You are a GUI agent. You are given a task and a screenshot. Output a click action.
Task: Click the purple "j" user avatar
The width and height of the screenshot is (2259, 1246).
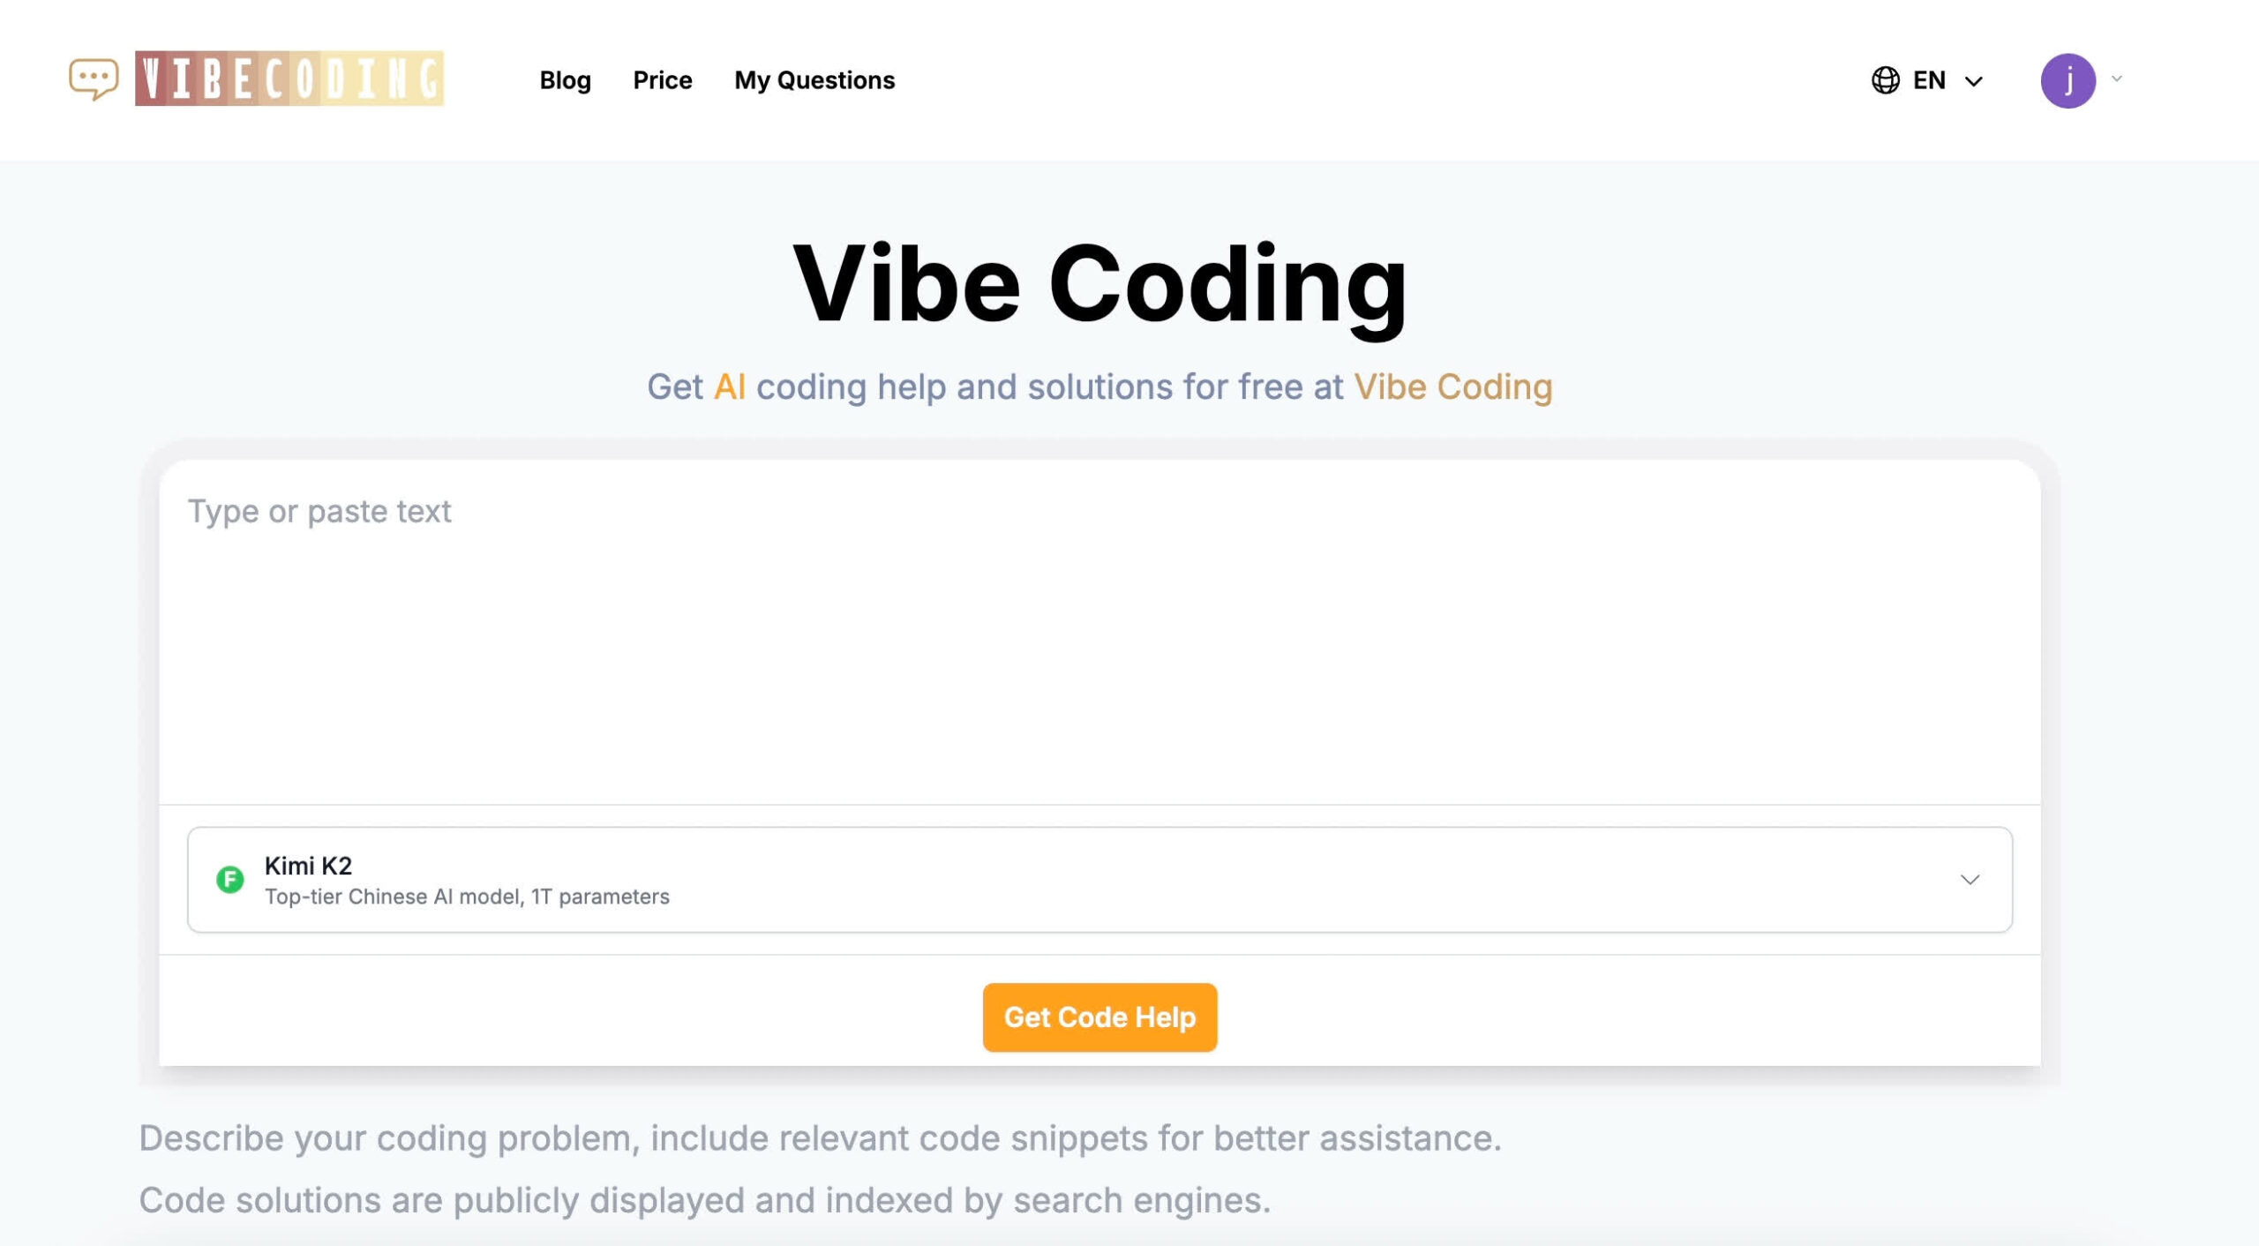pos(2067,80)
